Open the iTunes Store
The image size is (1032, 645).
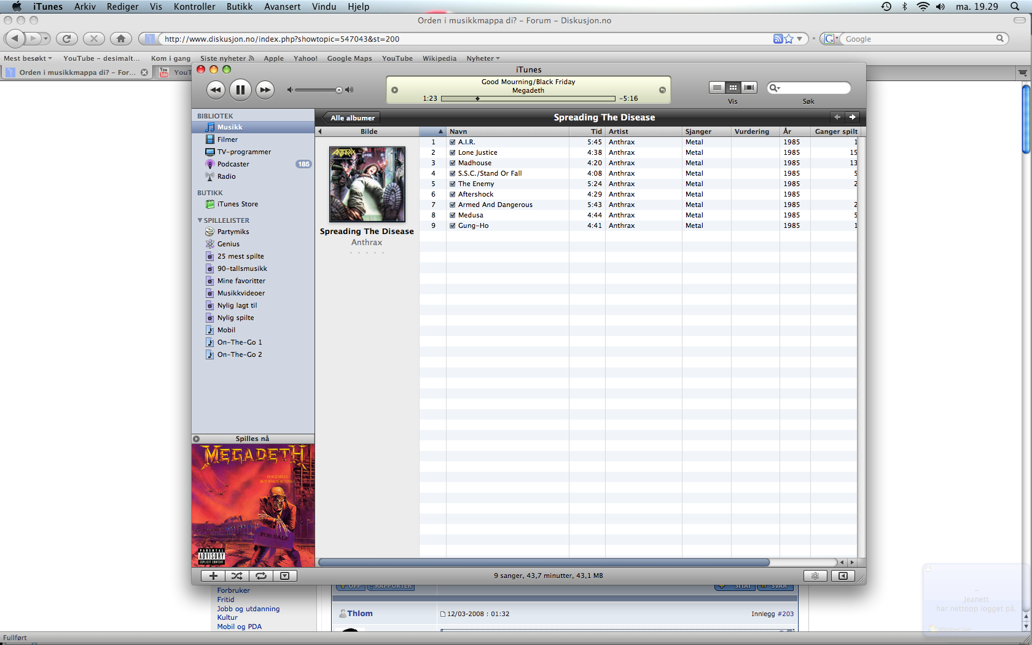pos(253,204)
